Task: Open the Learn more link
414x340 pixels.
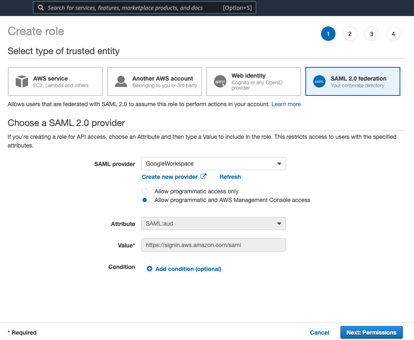Action: click(286, 104)
